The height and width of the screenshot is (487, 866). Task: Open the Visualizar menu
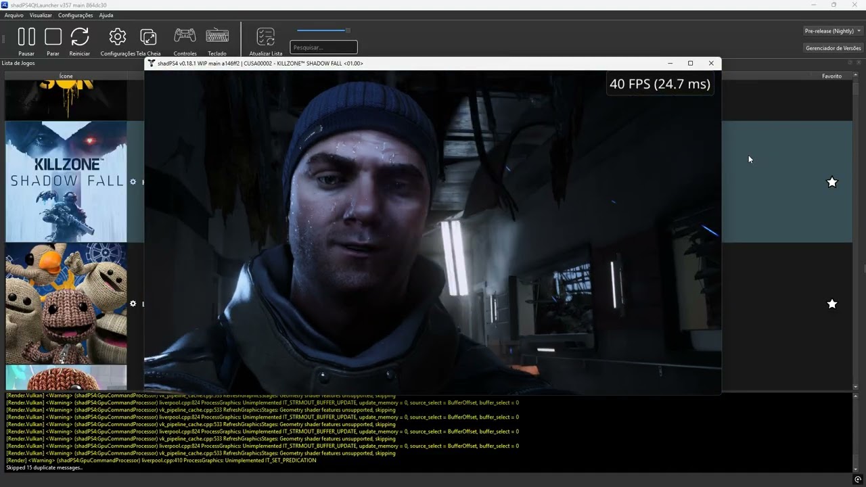(41, 15)
